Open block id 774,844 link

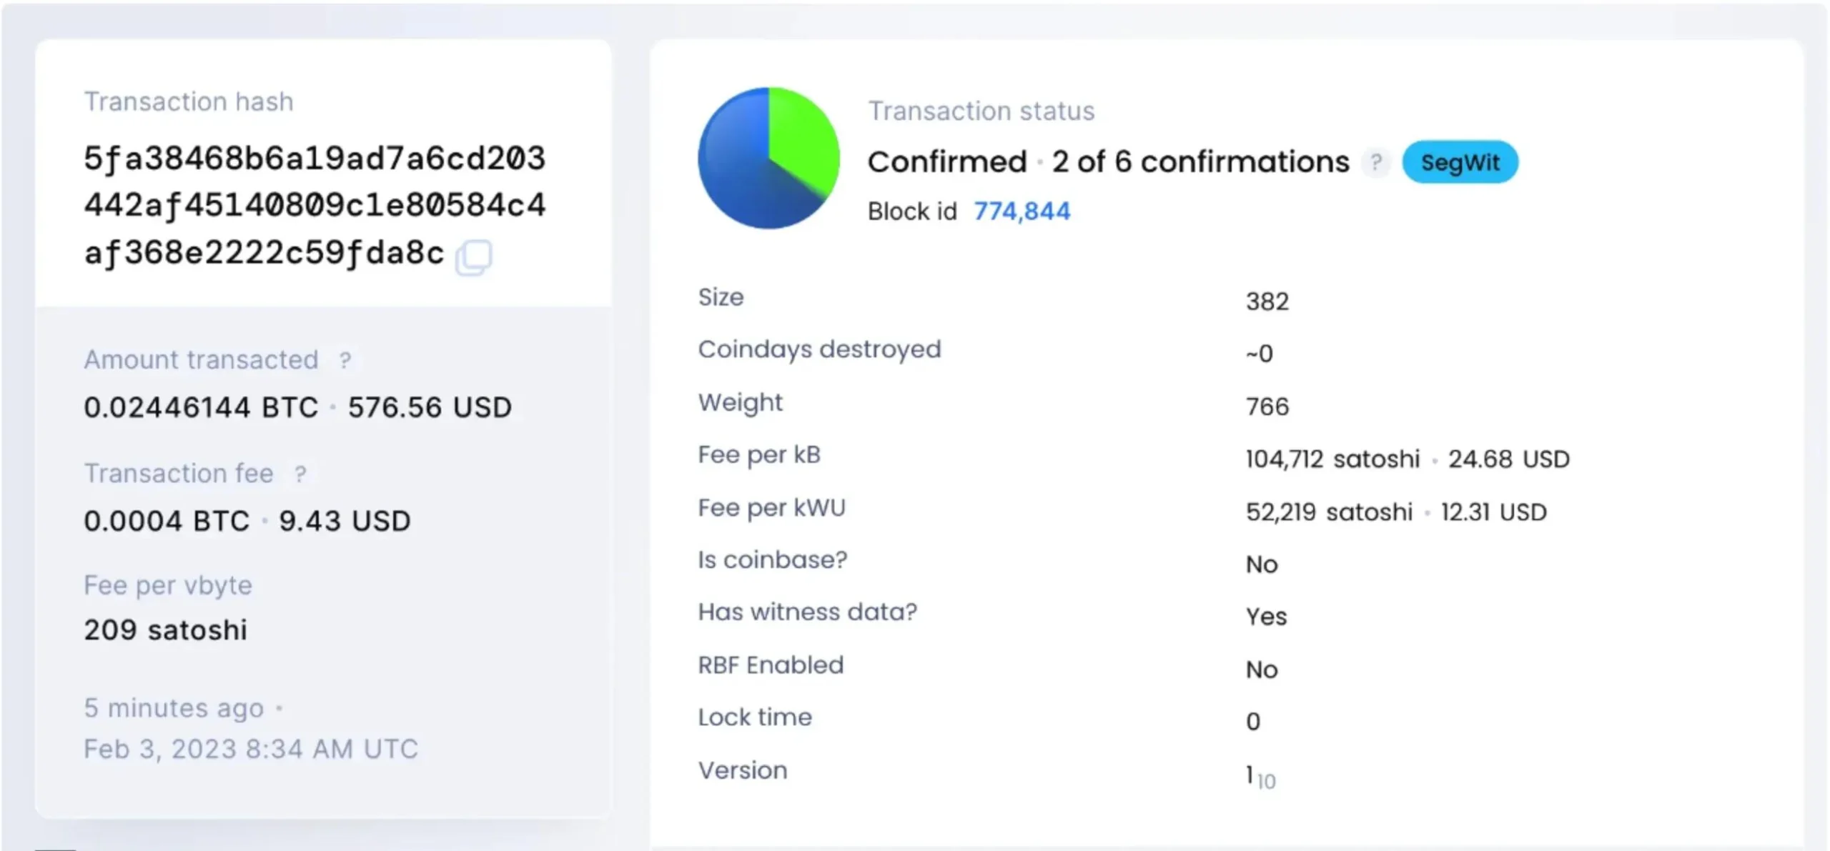tap(1022, 211)
